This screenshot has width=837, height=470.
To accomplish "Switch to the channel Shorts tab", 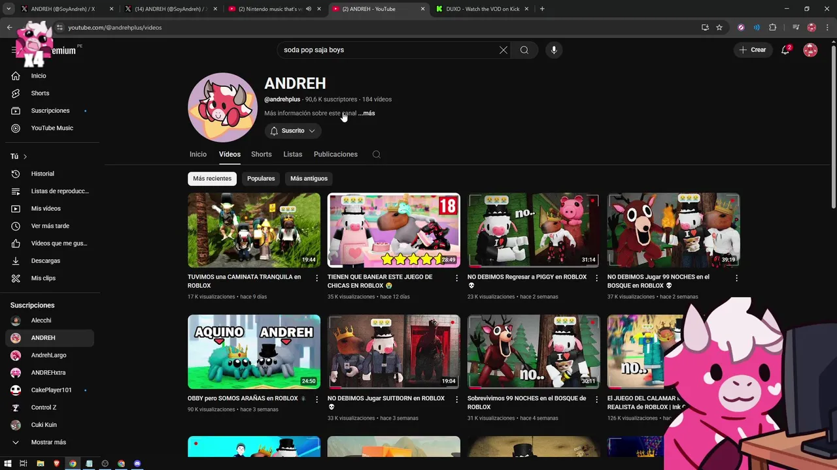I will click(261, 155).
